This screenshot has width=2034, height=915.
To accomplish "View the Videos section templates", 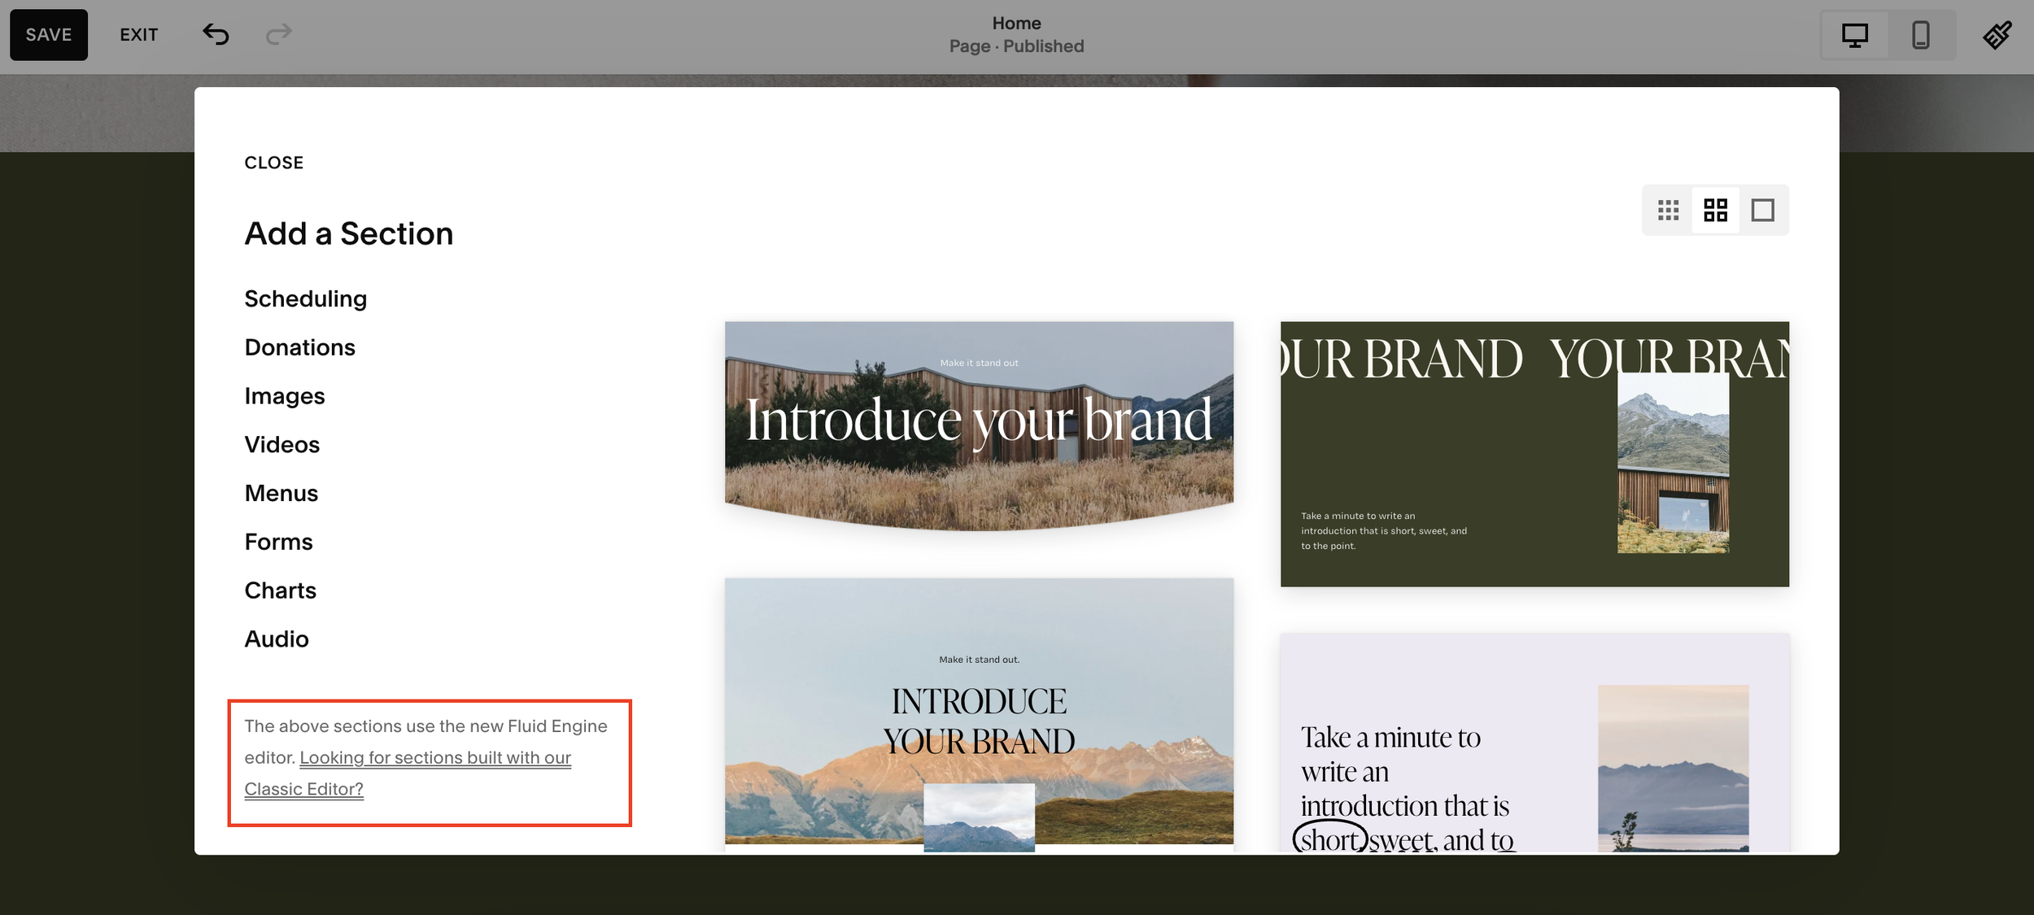I will coord(282,444).
